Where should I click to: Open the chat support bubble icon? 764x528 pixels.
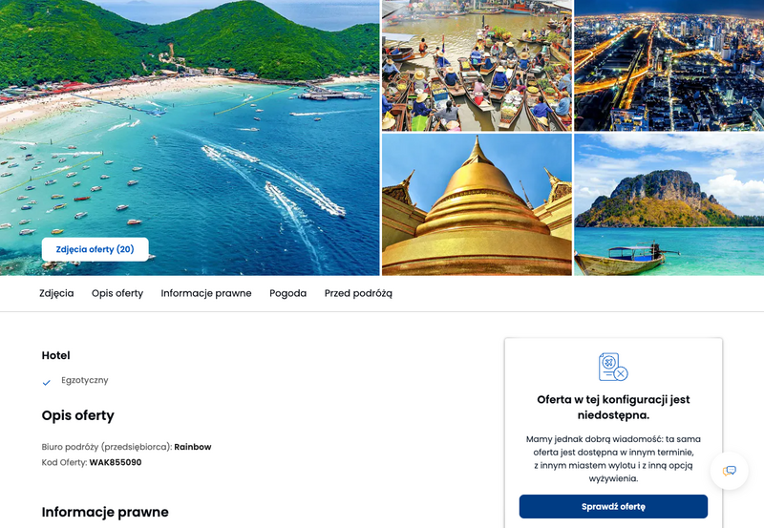coord(729,471)
